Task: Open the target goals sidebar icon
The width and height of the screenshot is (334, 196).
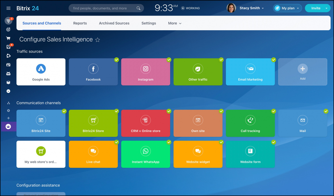Action: [8, 29]
